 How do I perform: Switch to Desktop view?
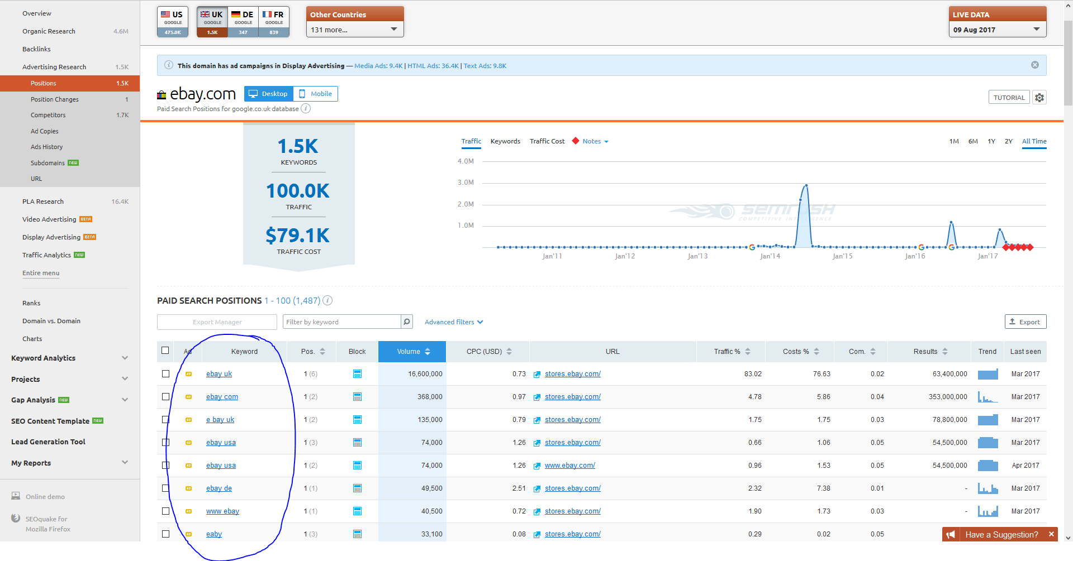pos(269,94)
